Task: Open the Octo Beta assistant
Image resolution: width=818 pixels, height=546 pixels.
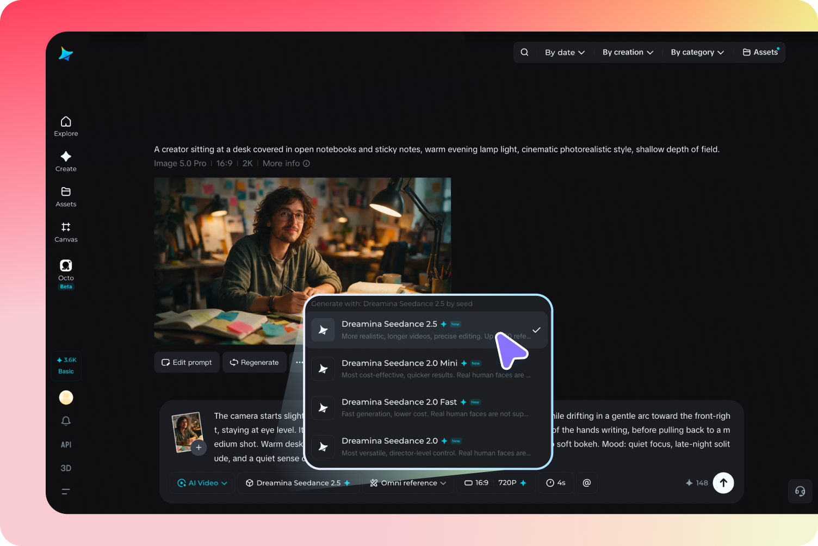Action: point(66,274)
